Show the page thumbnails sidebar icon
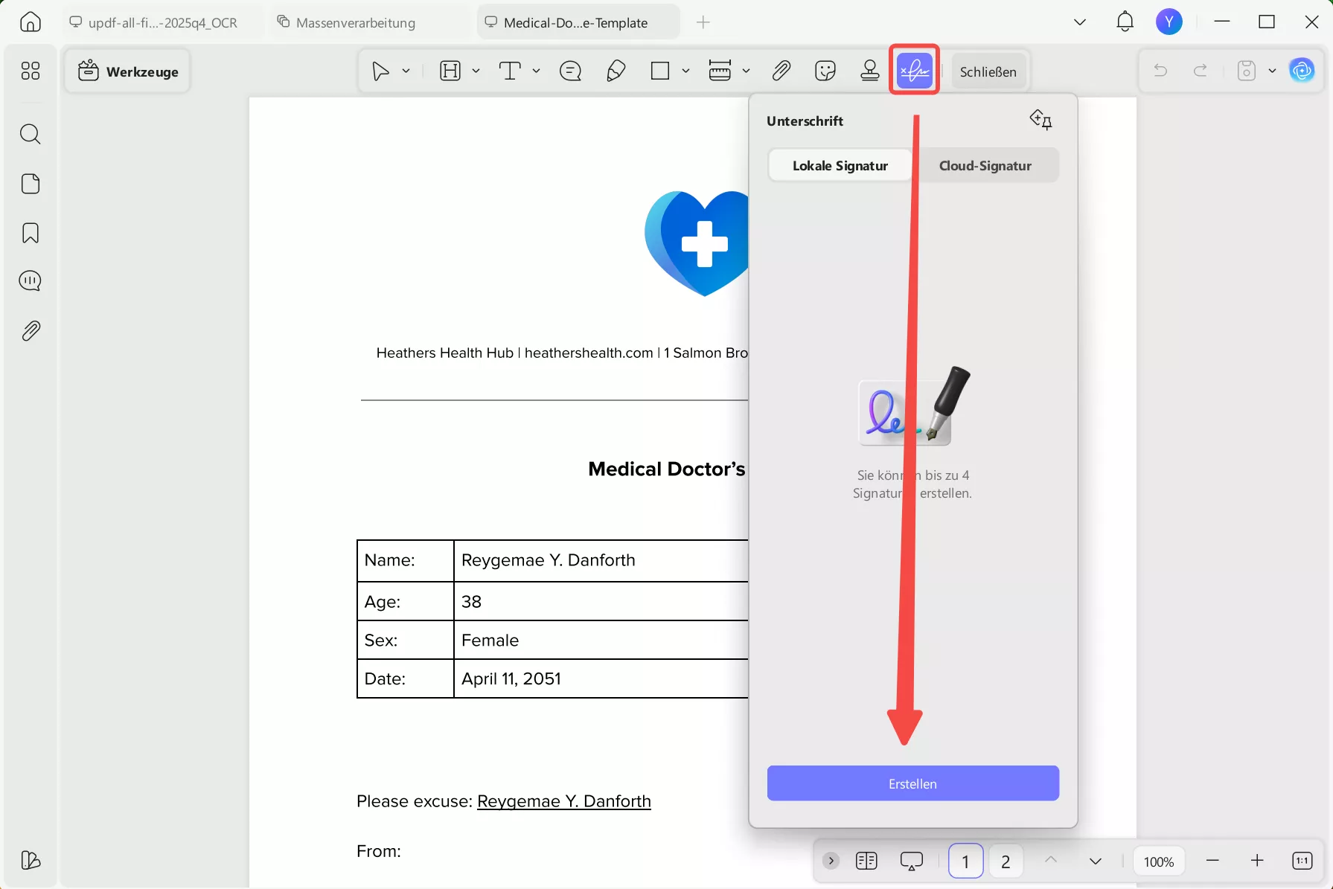Image resolution: width=1333 pixels, height=889 pixels. click(x=31, y=184)
